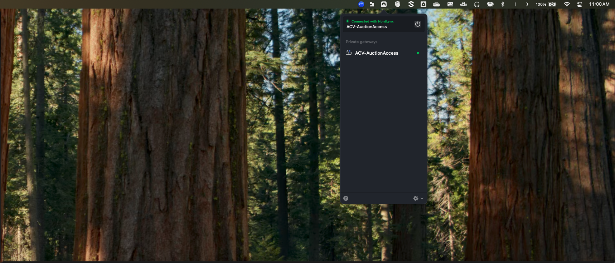Open the settings gear dropdown
The width and height of the screenshot is (615, 263).
(418, 198)
